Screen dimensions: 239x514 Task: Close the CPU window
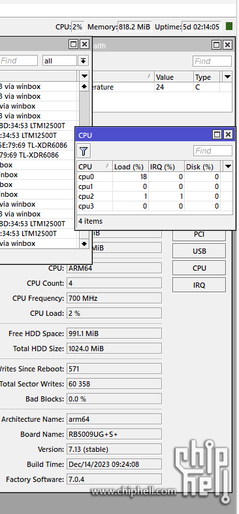pyautogui.click(x=228, y=135)
